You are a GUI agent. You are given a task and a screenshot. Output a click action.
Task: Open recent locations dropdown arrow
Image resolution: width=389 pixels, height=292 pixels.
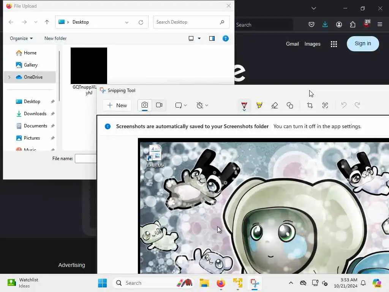[x=36, y=22]
